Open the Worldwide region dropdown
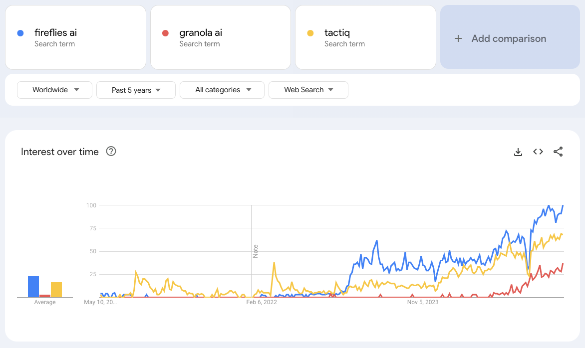585x348 pixels. coord(55,90)
